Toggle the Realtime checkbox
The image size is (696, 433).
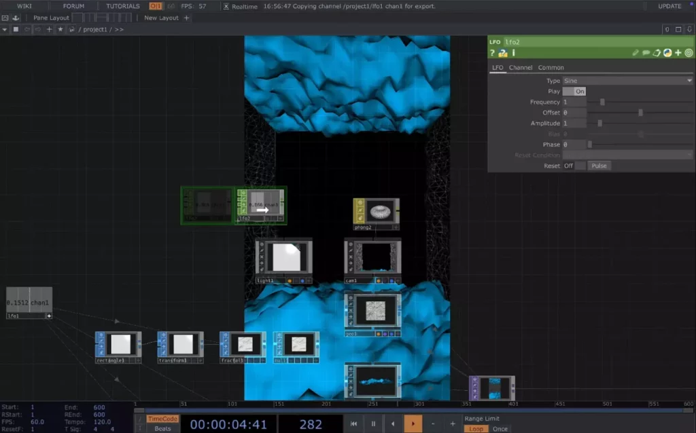[x=226, y=6]
